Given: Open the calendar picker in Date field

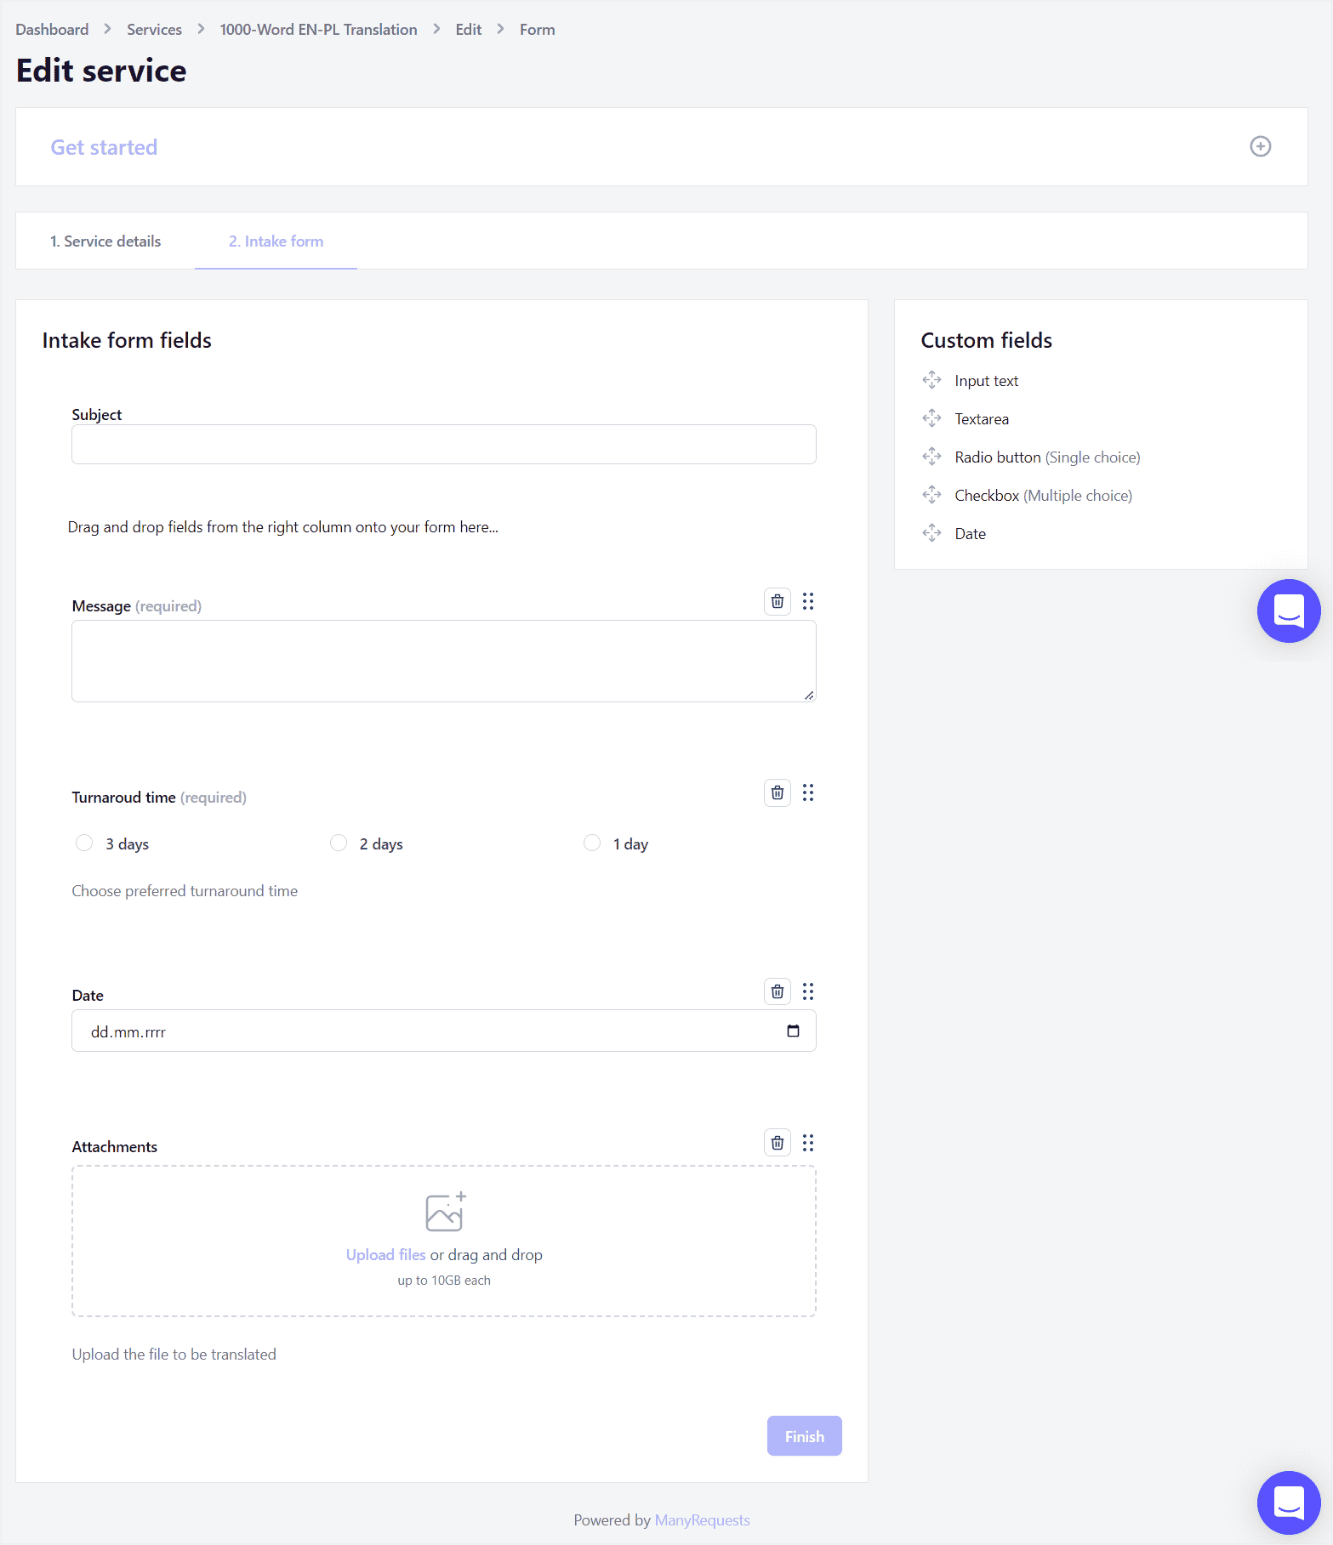Looking at the screenshot, I should click(793, 1031).
